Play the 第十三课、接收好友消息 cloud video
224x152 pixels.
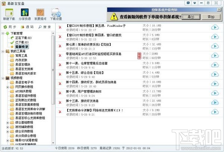215,102
